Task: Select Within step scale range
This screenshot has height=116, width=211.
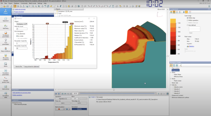Action: pos(187,18)
